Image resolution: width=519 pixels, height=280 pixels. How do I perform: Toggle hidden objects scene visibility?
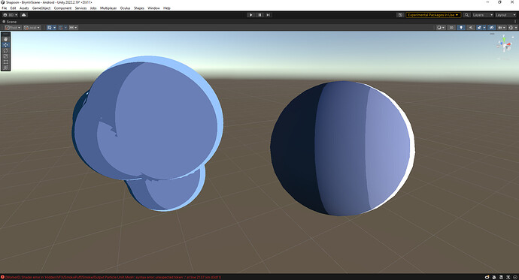click(492, 28)
